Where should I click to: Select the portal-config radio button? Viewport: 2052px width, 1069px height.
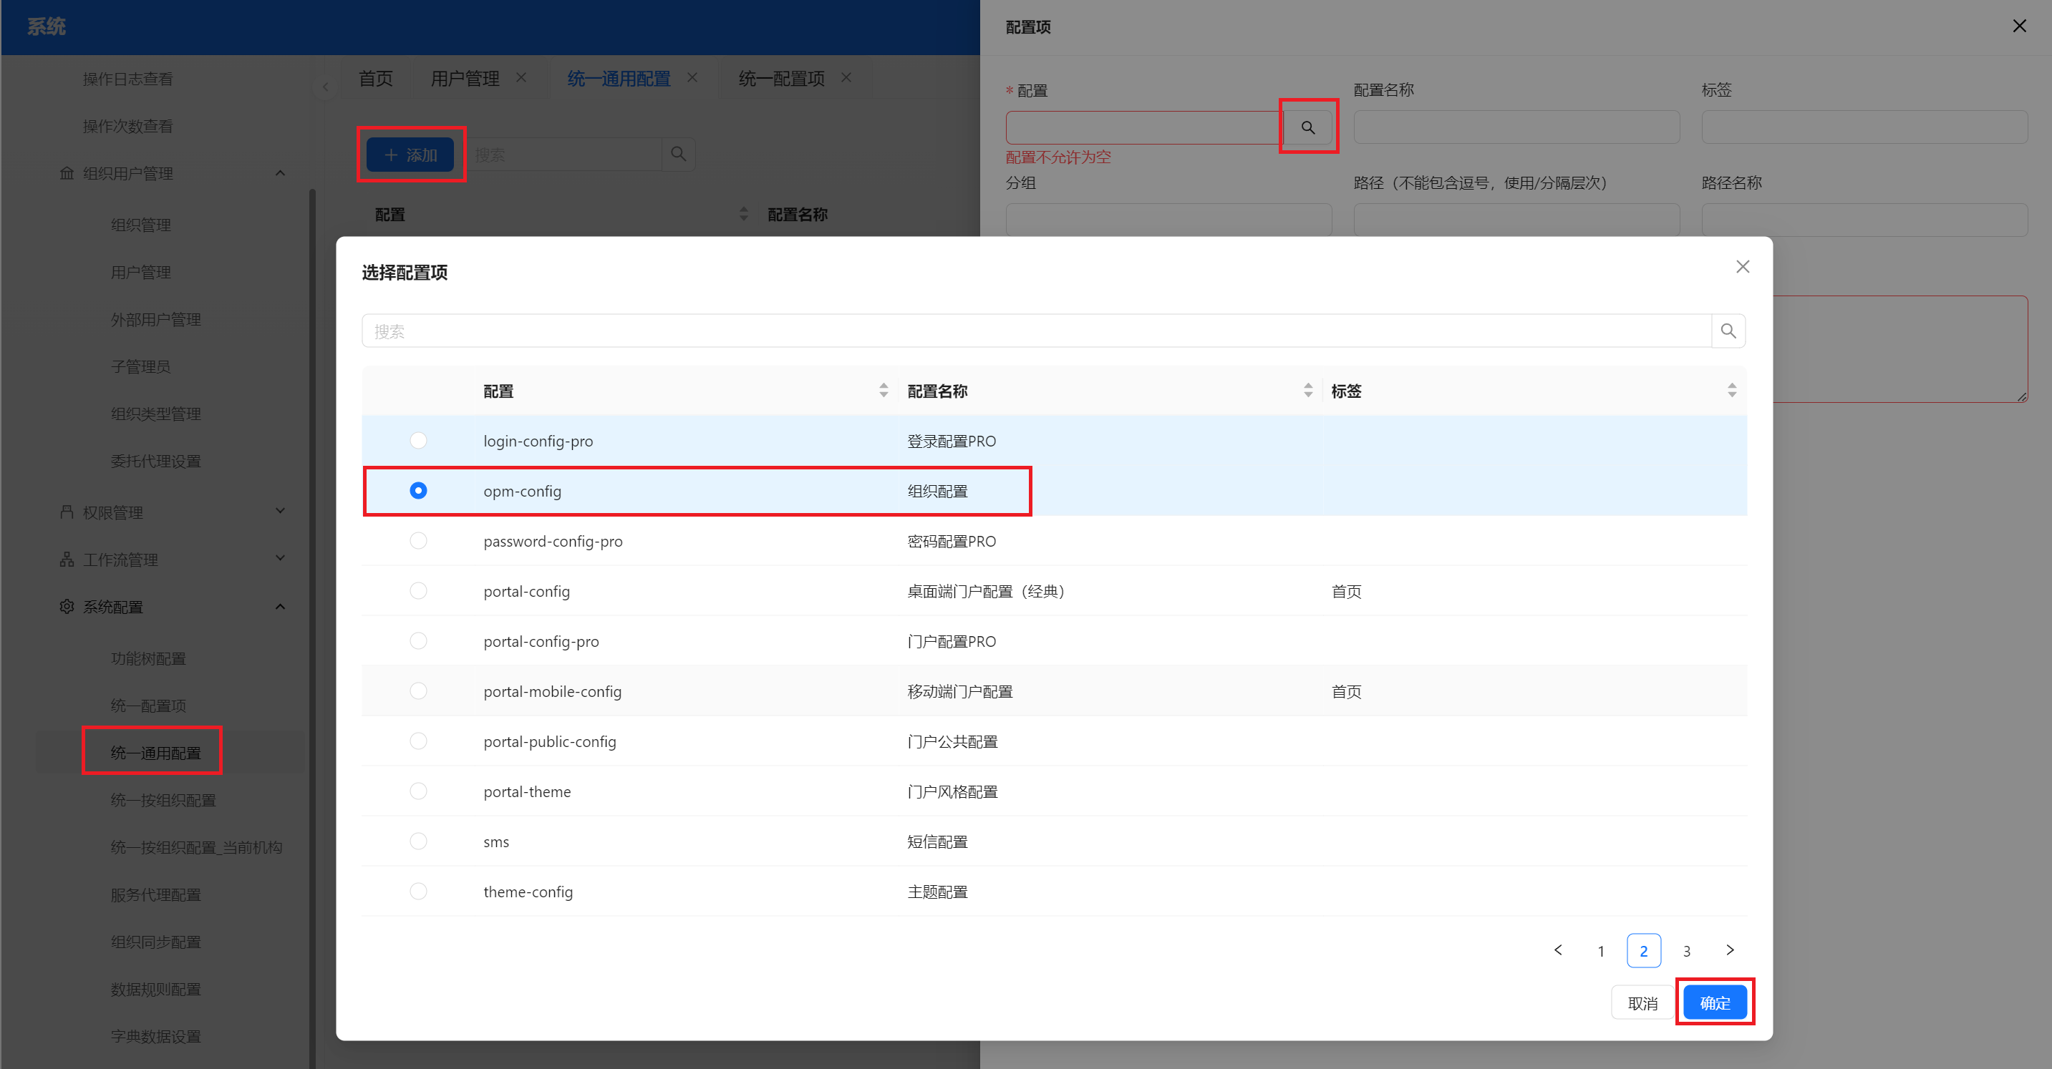point(418,590)
